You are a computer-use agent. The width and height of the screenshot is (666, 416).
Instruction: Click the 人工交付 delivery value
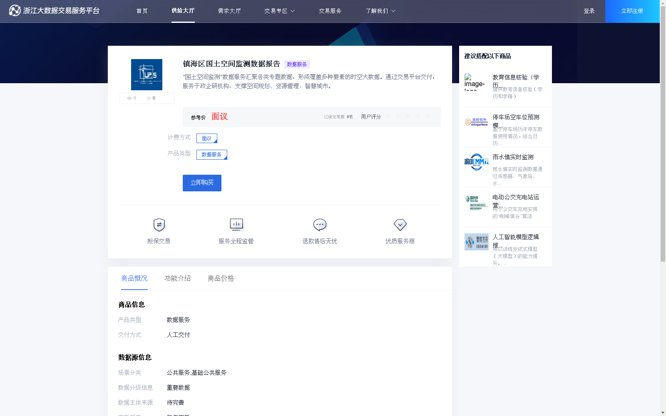[178, 335]
